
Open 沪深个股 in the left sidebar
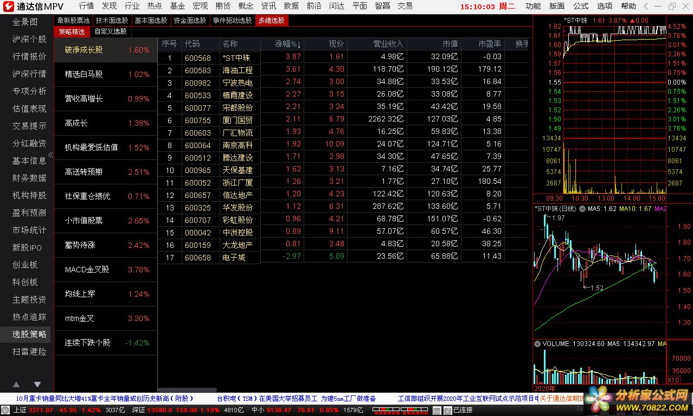[x=29, y=40]
